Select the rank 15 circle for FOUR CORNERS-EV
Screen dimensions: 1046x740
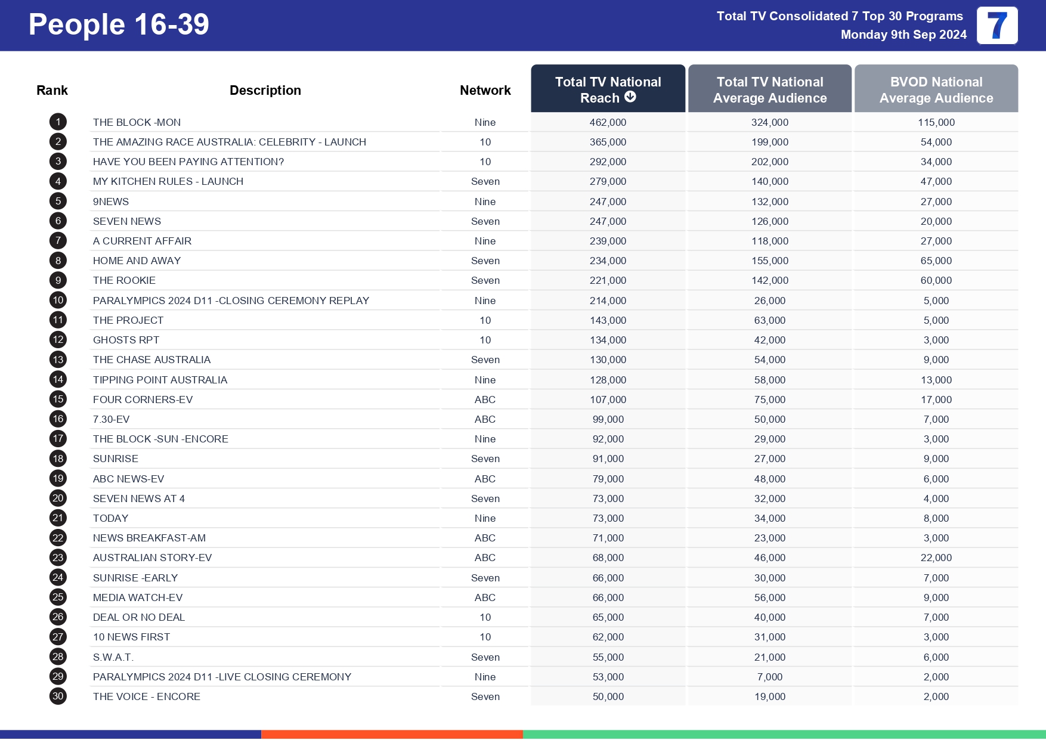pos(57,400)
